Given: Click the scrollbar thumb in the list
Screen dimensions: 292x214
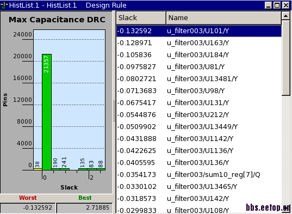Looking at the screenshot, I should pyautogui.click(x=285, y=58).
